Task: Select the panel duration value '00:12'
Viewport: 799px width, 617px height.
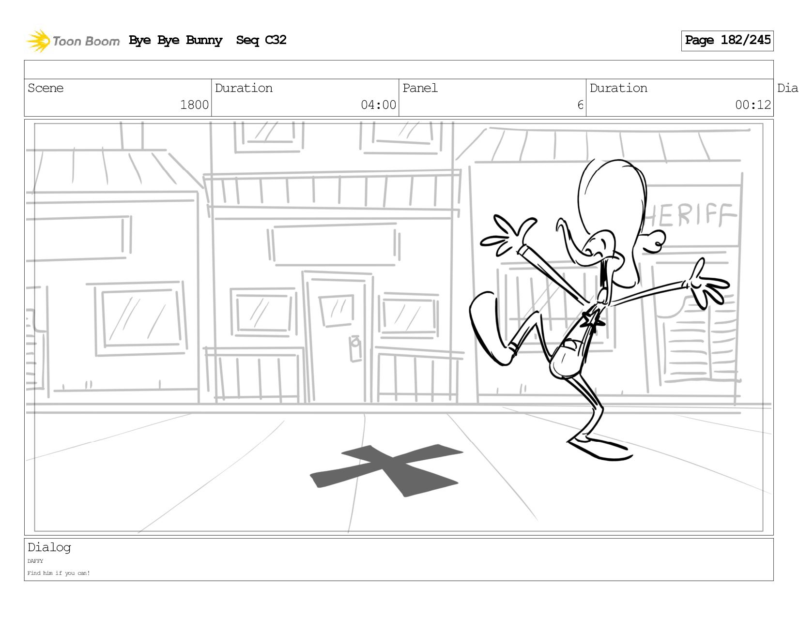Action: coord(753,105)
